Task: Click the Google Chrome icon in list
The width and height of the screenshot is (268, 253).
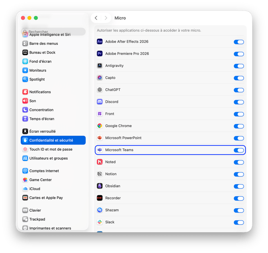Action: coord(100,126)
